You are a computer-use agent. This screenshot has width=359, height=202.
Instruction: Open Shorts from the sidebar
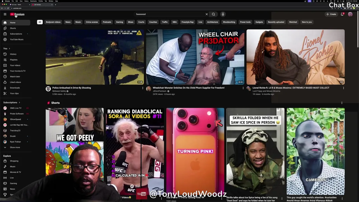[x=15, y=28]
